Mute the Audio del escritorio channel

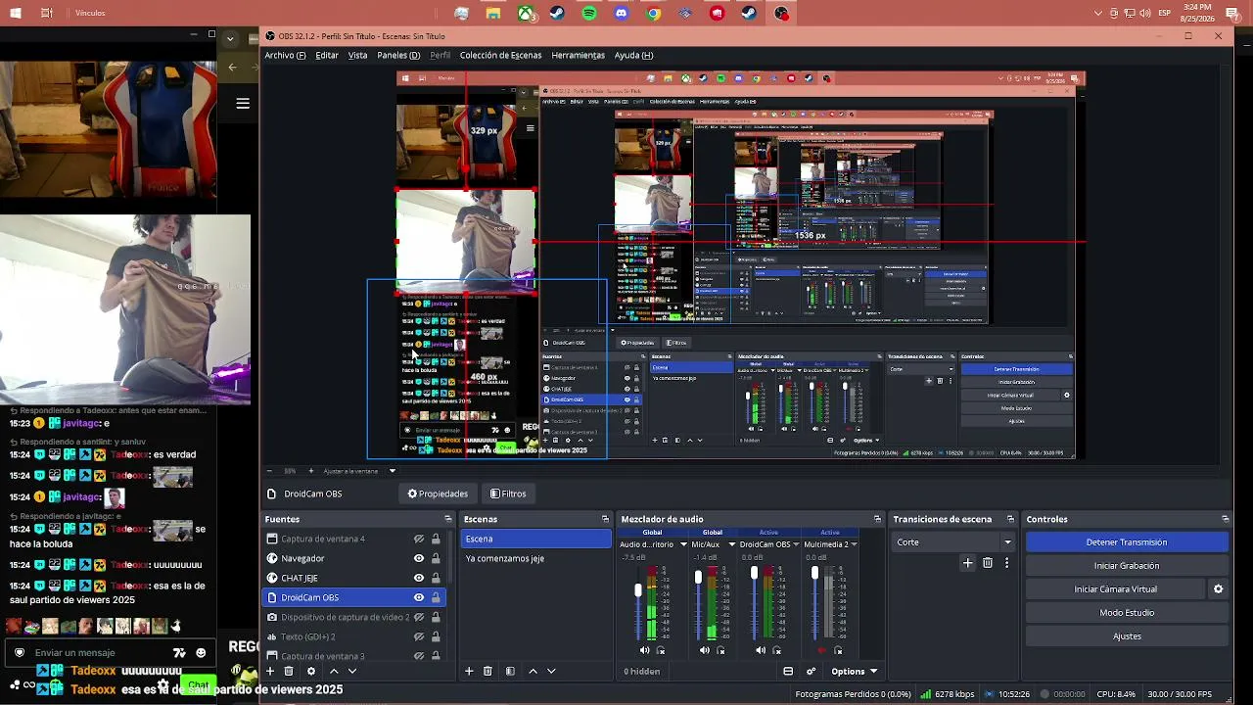point(644,650)
